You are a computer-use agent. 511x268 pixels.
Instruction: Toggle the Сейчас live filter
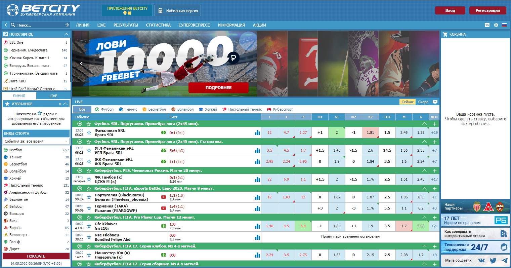[x=407, y=102]
